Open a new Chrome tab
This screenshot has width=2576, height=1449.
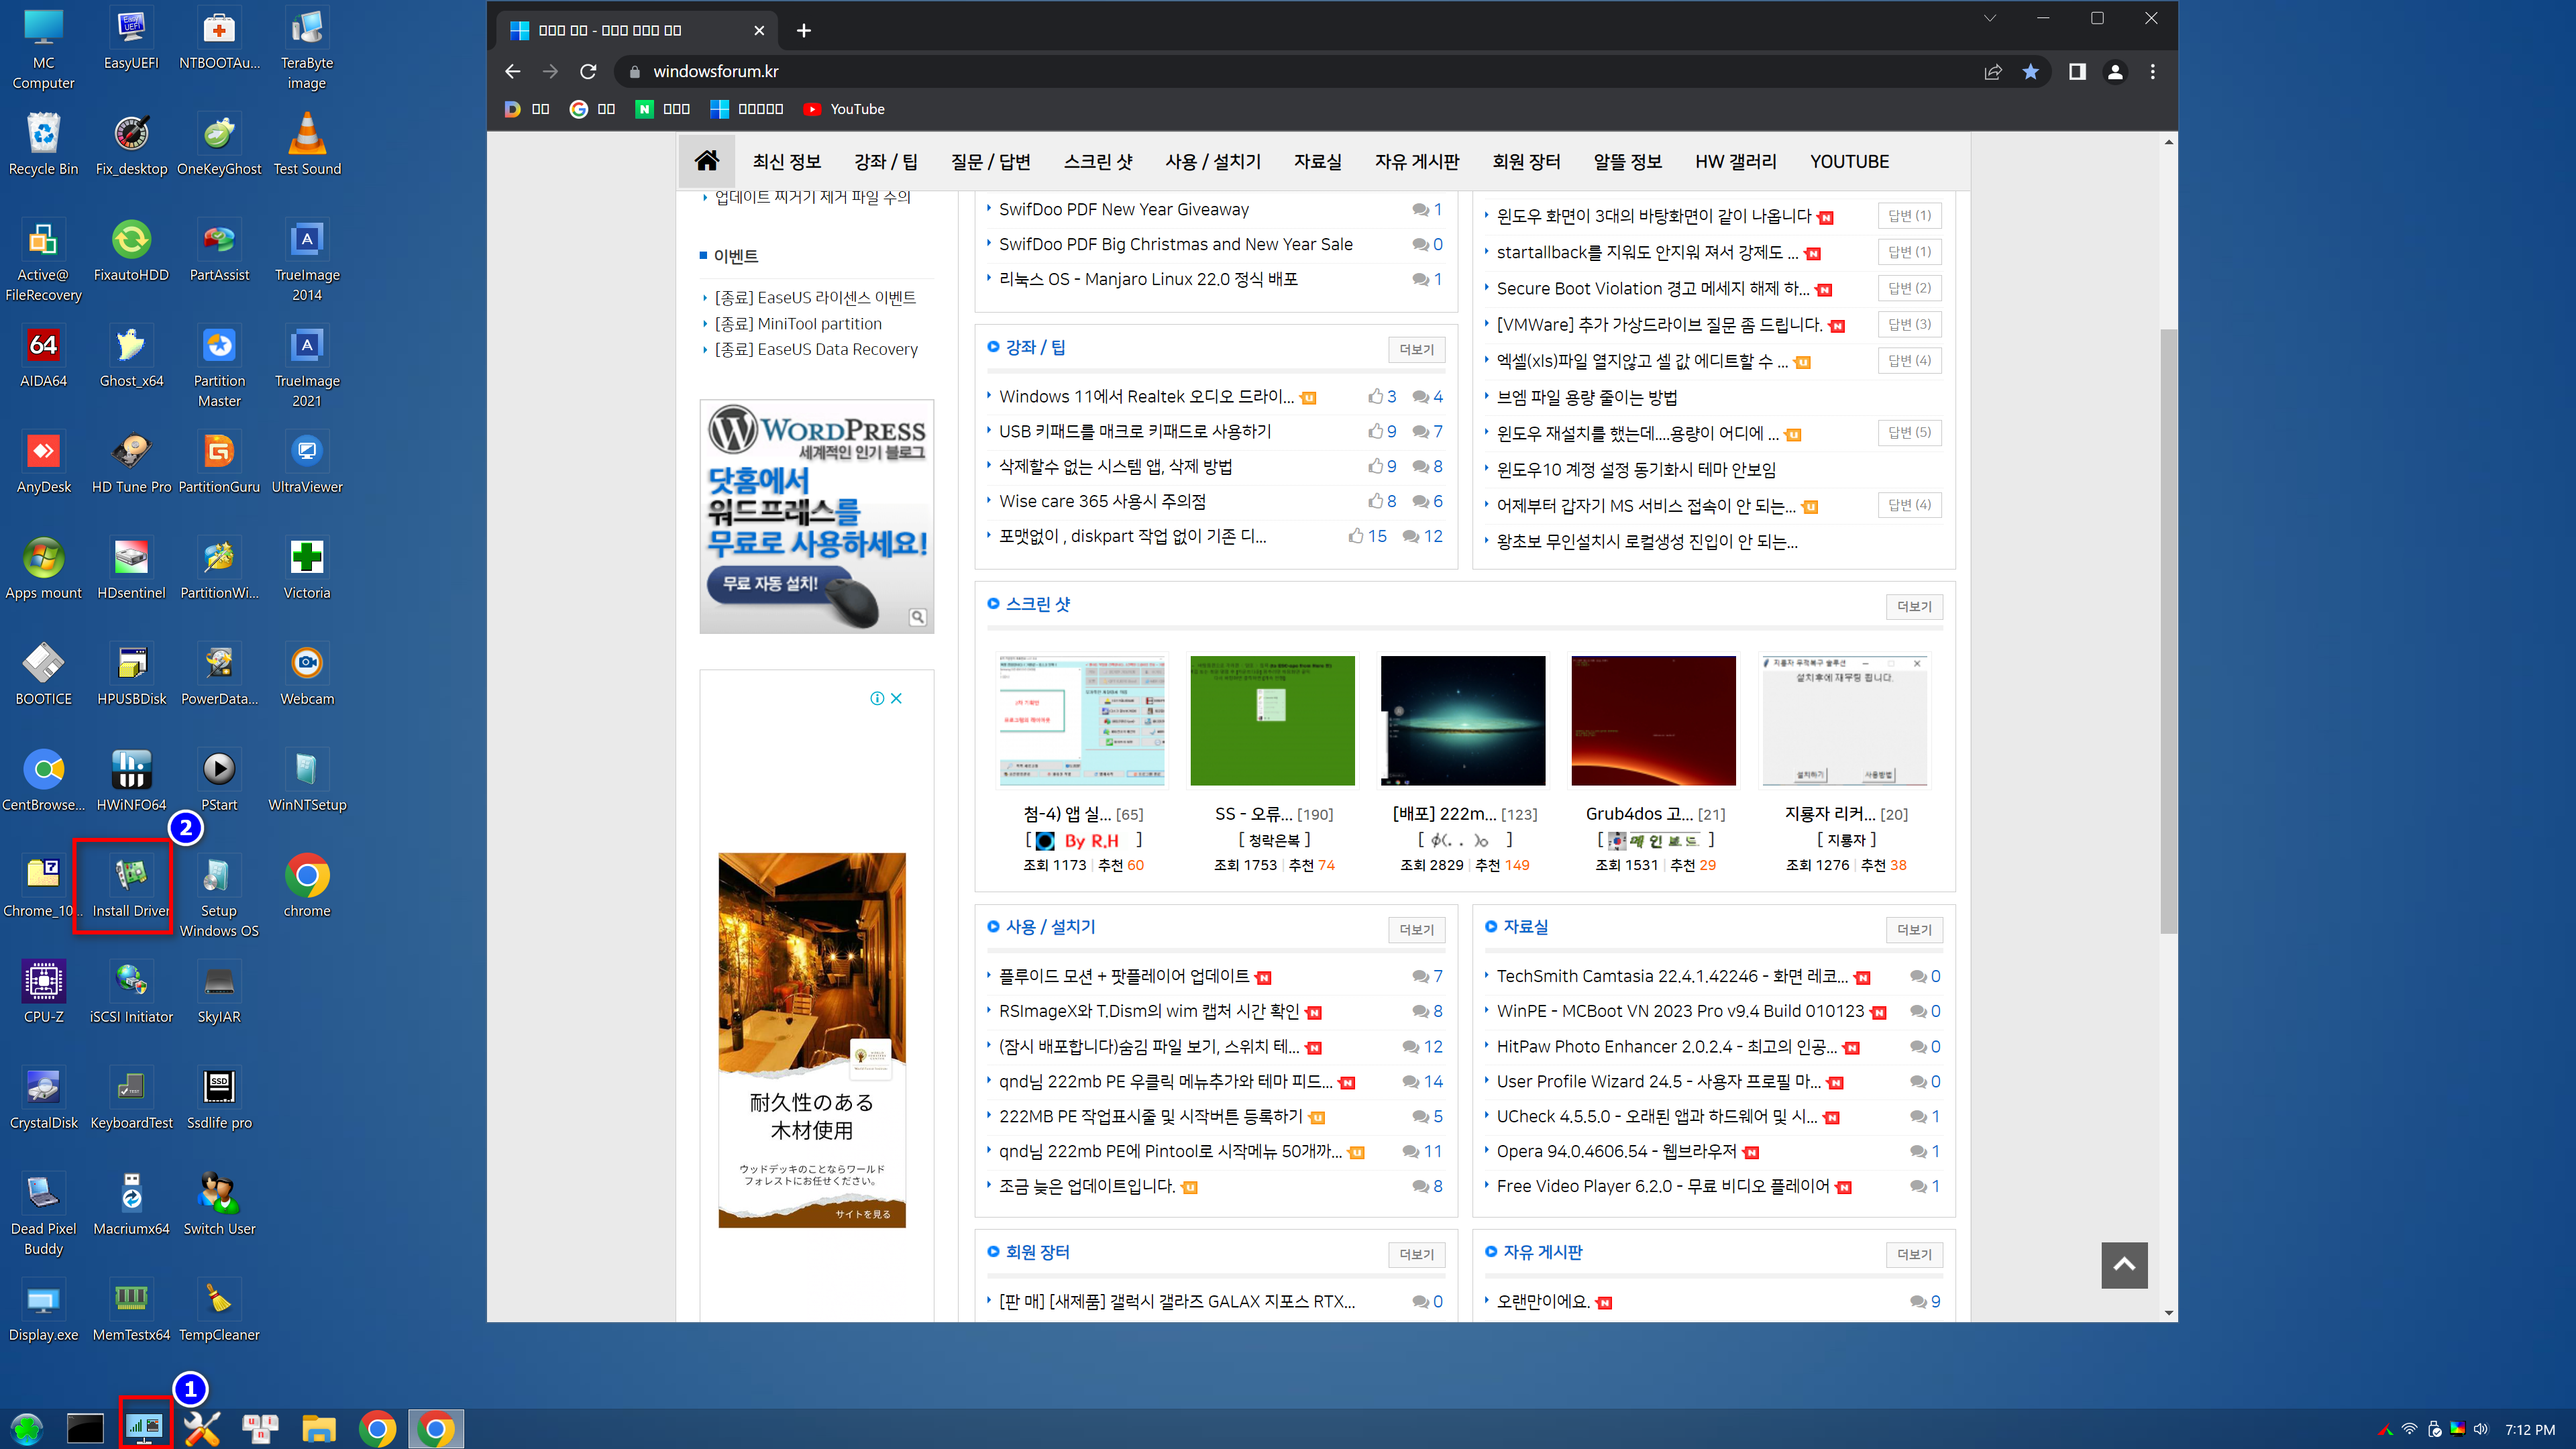pyautogui.click(x=803, y=30)
